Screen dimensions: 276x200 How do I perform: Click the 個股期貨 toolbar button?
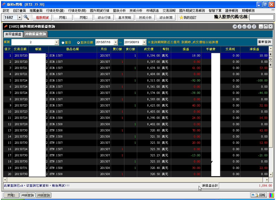(42, 17)
